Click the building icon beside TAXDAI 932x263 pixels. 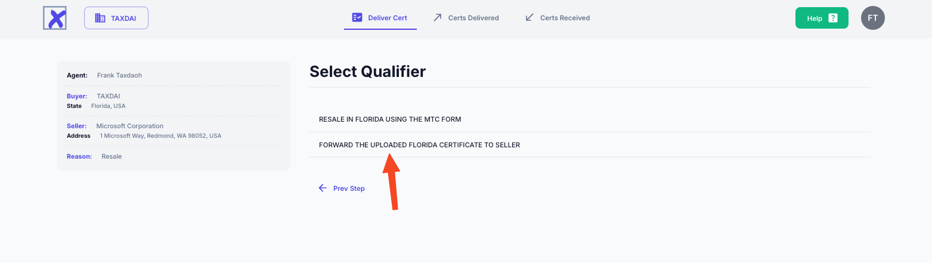pos(100,18)
